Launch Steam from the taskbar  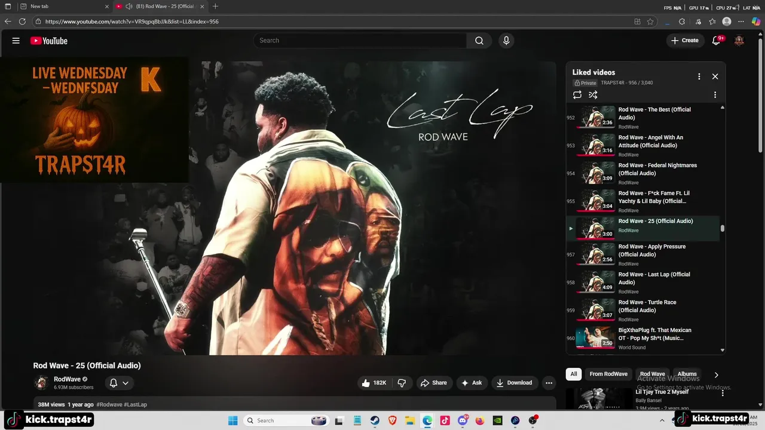[x=375, y=420]
